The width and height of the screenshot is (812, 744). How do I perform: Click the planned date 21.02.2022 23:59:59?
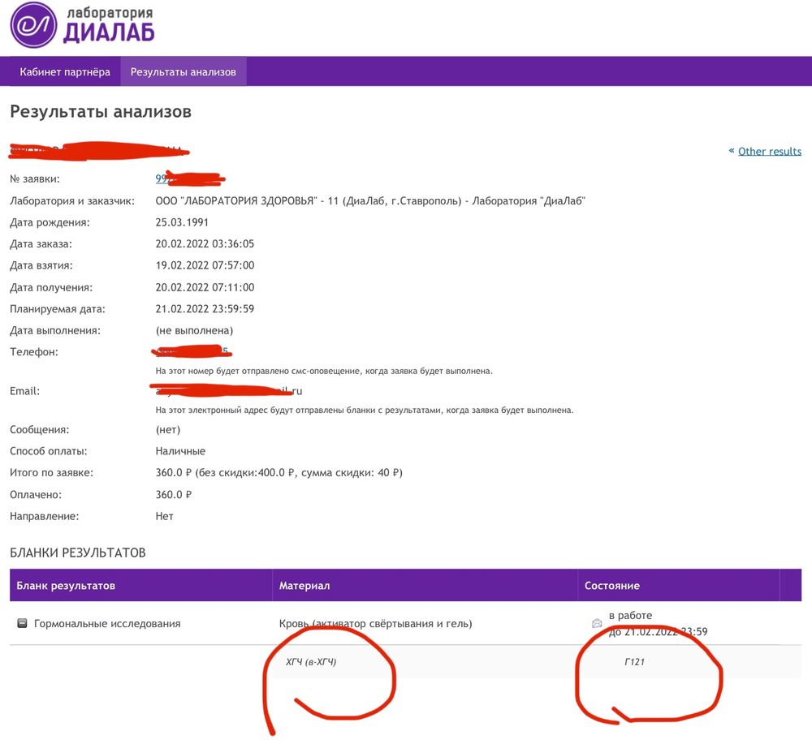tap(205, 309)
